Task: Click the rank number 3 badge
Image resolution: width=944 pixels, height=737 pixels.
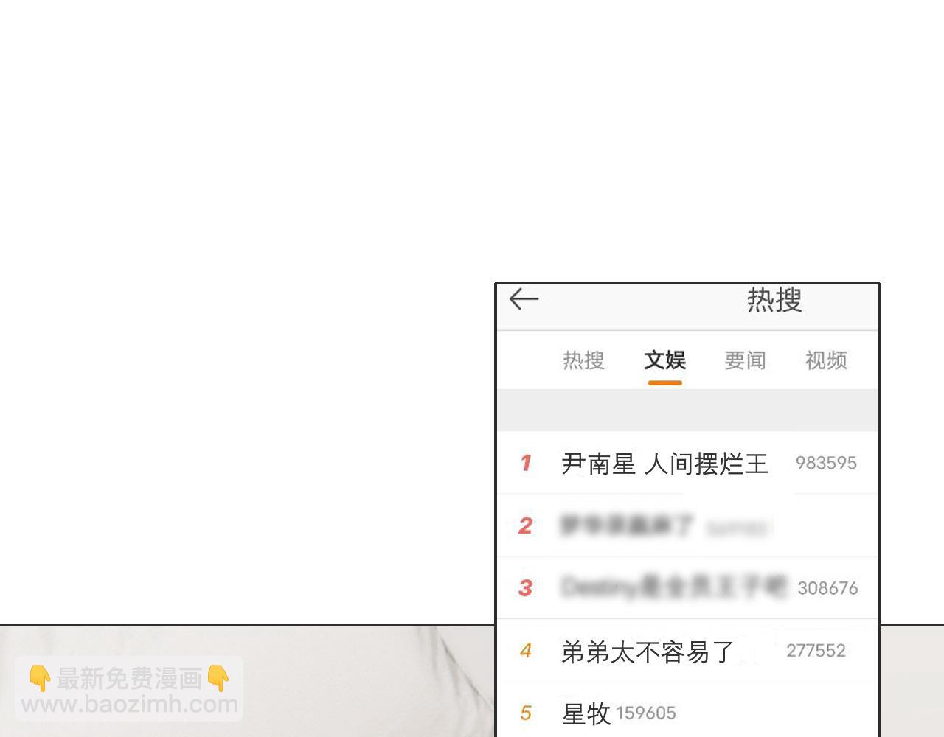Action: coord(525,588)
